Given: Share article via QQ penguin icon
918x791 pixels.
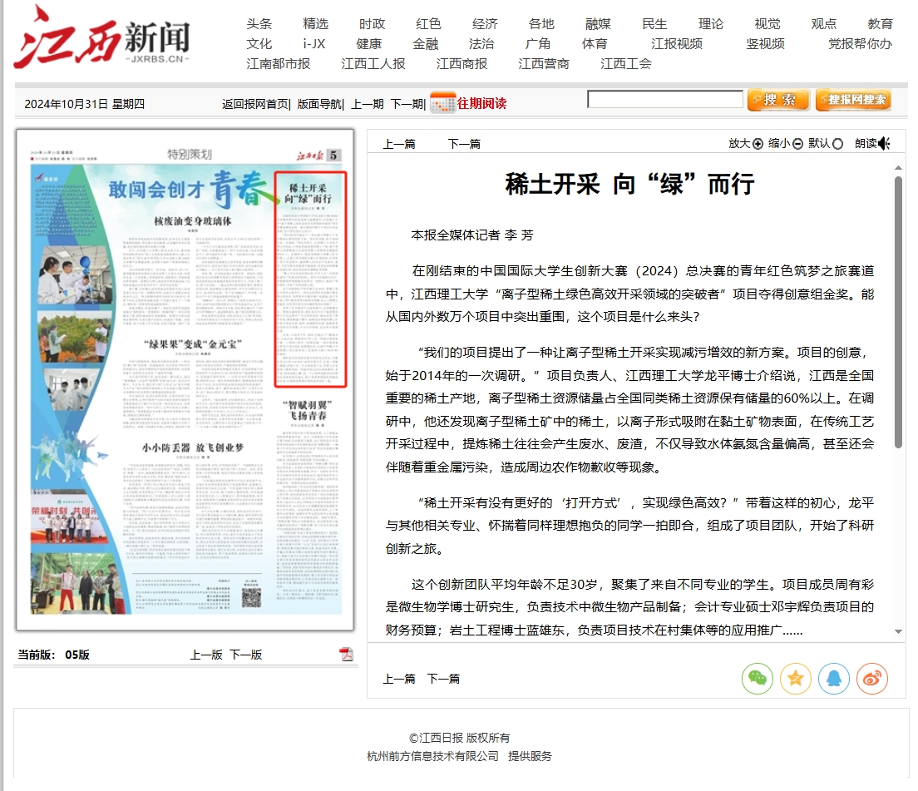Looking at the screenshot, I should [x=833, y=679].
